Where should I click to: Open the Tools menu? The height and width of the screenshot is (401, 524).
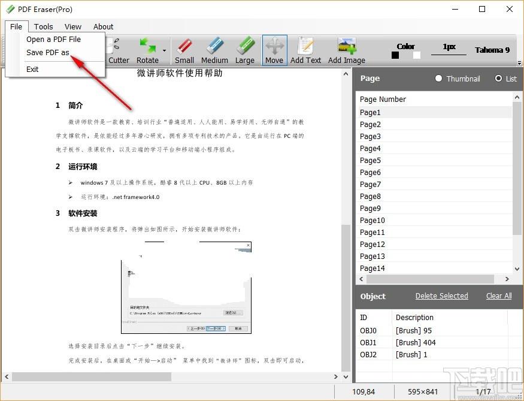point(44,27)
